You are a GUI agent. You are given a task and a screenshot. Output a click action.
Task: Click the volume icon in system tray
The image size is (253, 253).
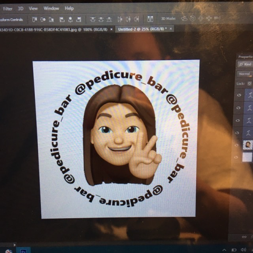point(243,250)
